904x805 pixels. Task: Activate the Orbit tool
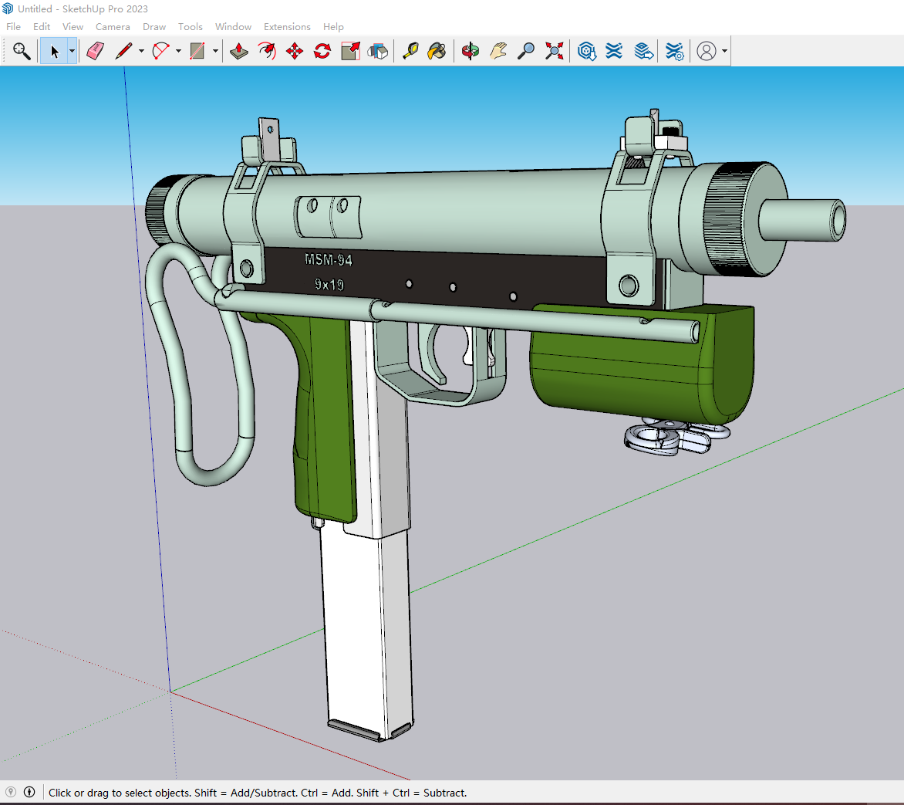pos(471,51)
